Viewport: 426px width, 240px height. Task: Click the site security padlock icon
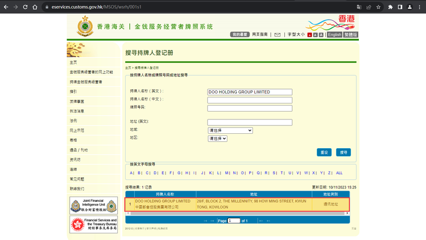47,7
